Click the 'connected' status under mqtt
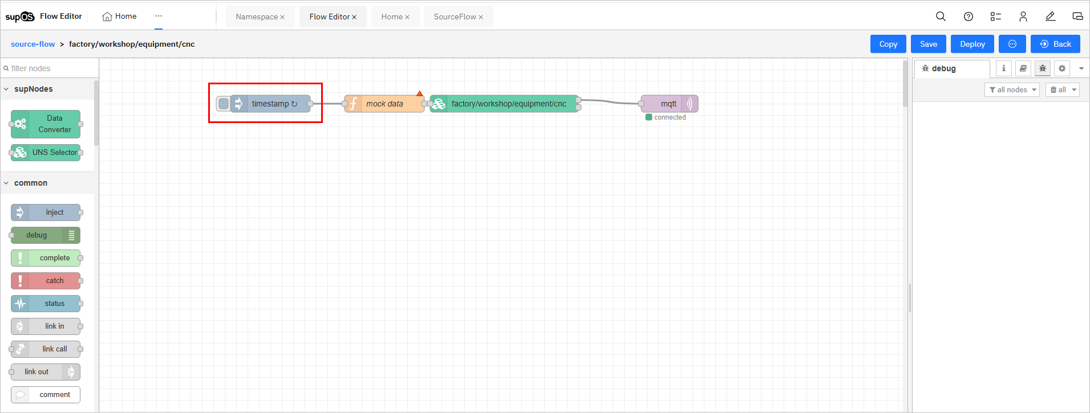 (666, 117)
